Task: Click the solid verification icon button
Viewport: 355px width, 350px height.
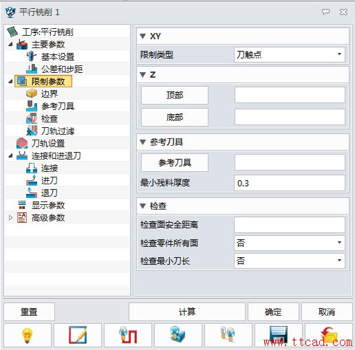Action: click(178, 336)
